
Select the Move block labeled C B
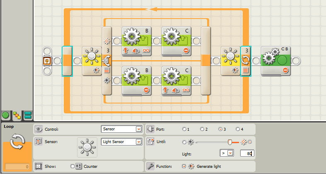276,61
